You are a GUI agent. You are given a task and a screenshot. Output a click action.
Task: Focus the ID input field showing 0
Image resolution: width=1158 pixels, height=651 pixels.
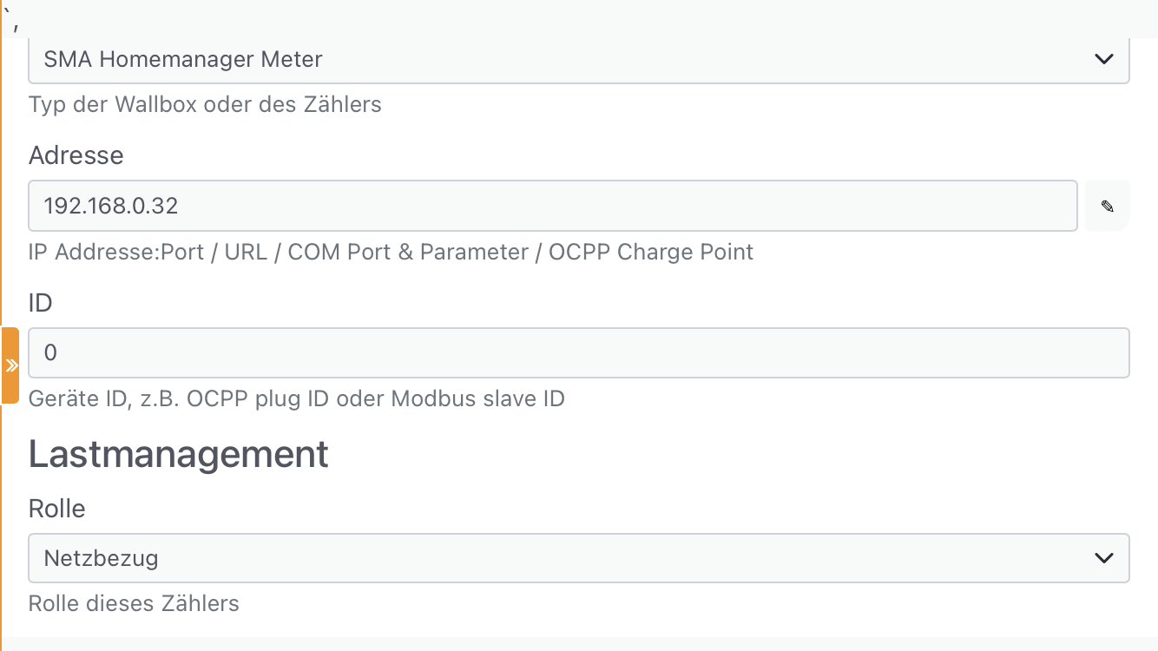(x=579, y=352)
